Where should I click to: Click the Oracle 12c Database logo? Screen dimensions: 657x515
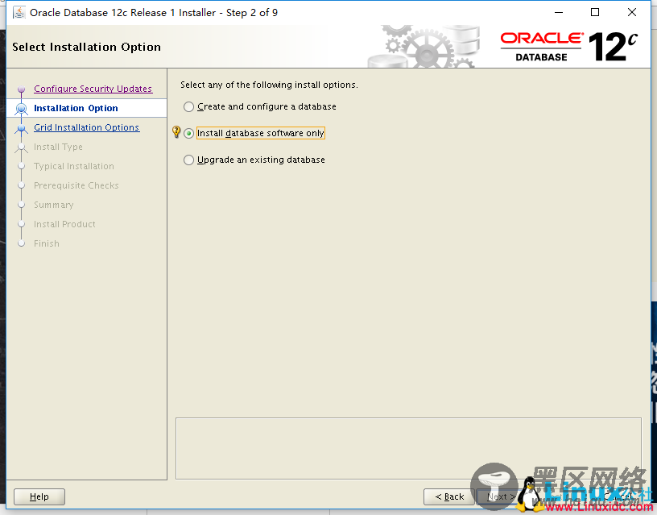[x=569, y=47]
